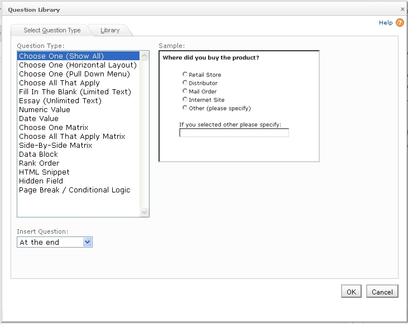Select Rank Order question type
408x324 pixels.
pyautogui.click(x=39, y=163)
